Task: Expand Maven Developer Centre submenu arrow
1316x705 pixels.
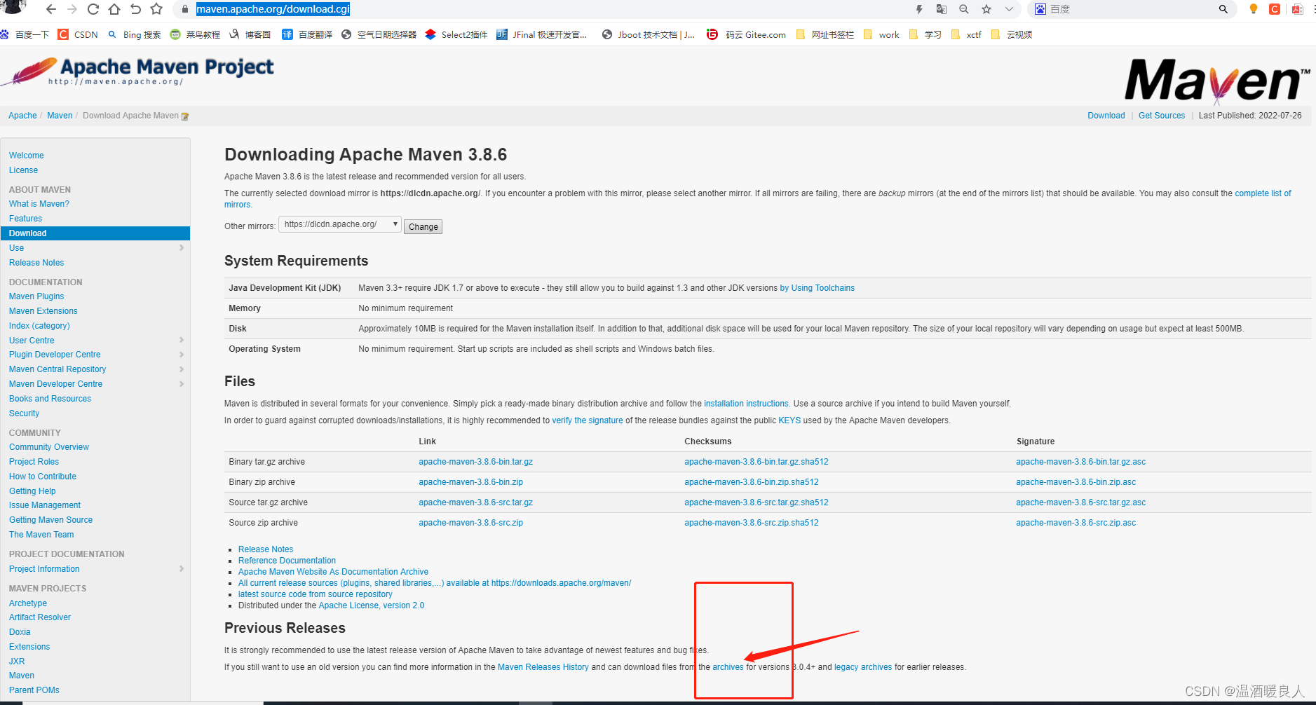Action: pos(182,384)
